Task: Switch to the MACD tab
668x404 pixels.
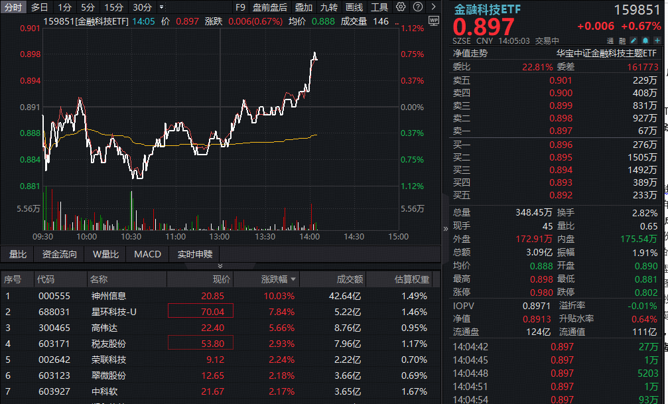Action: 147,253
